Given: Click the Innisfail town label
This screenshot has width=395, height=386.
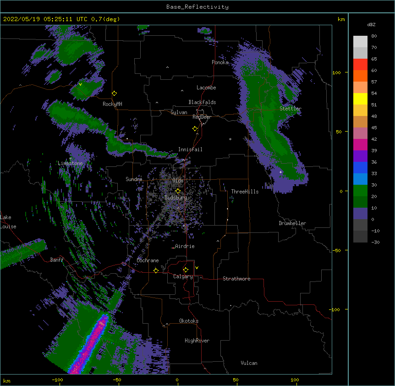Looking at the screenshot, I should tap(190, 149).
